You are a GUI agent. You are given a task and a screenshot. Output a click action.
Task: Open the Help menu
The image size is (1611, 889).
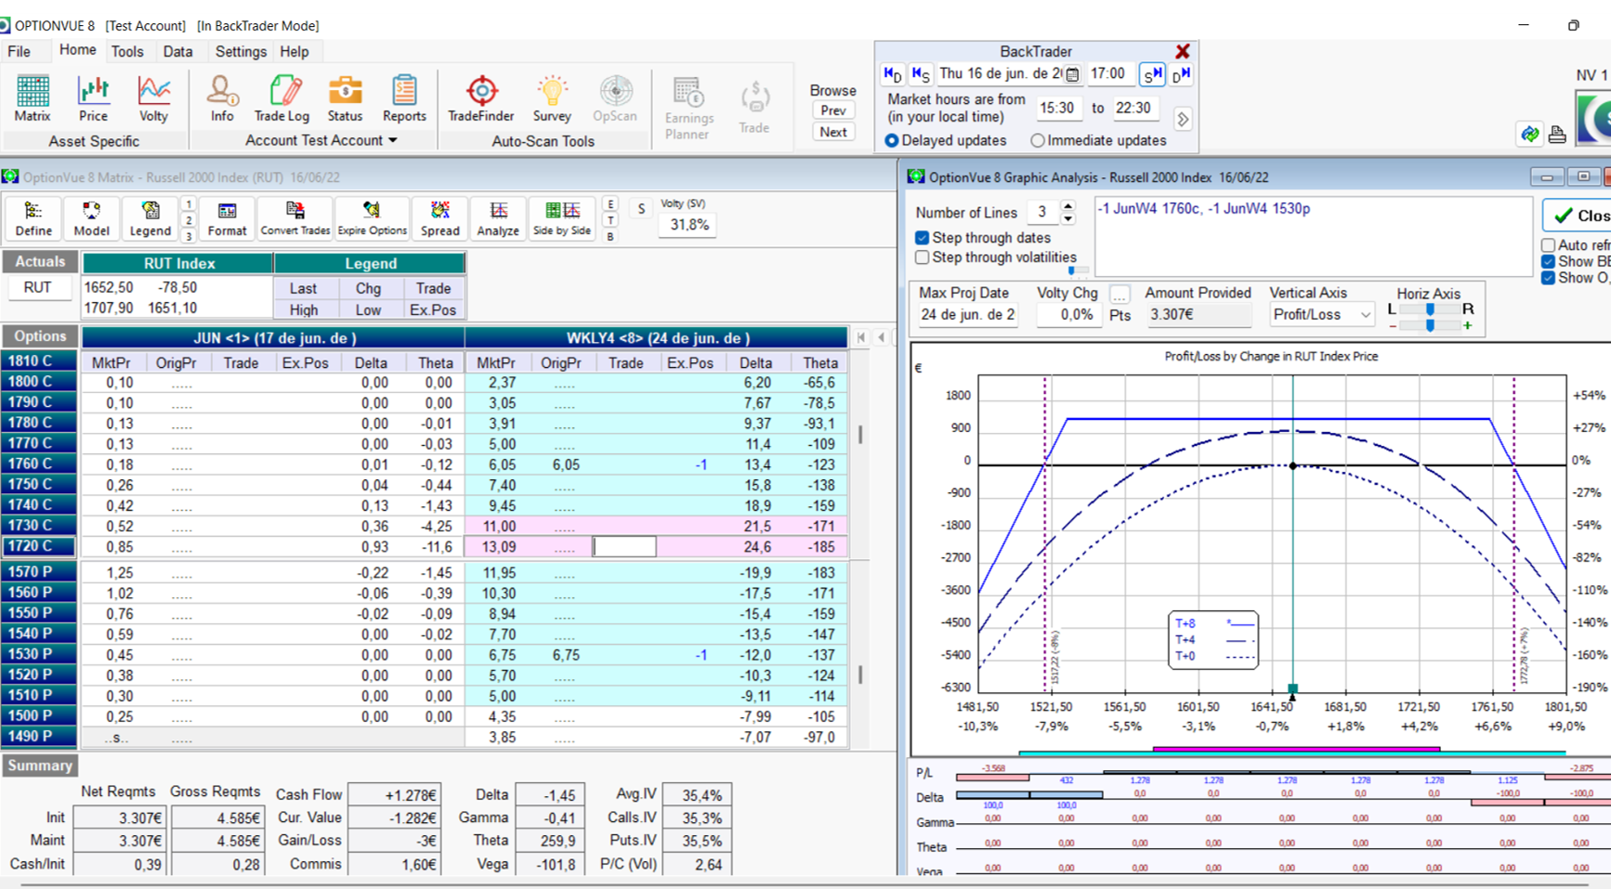tap(295, 52)
